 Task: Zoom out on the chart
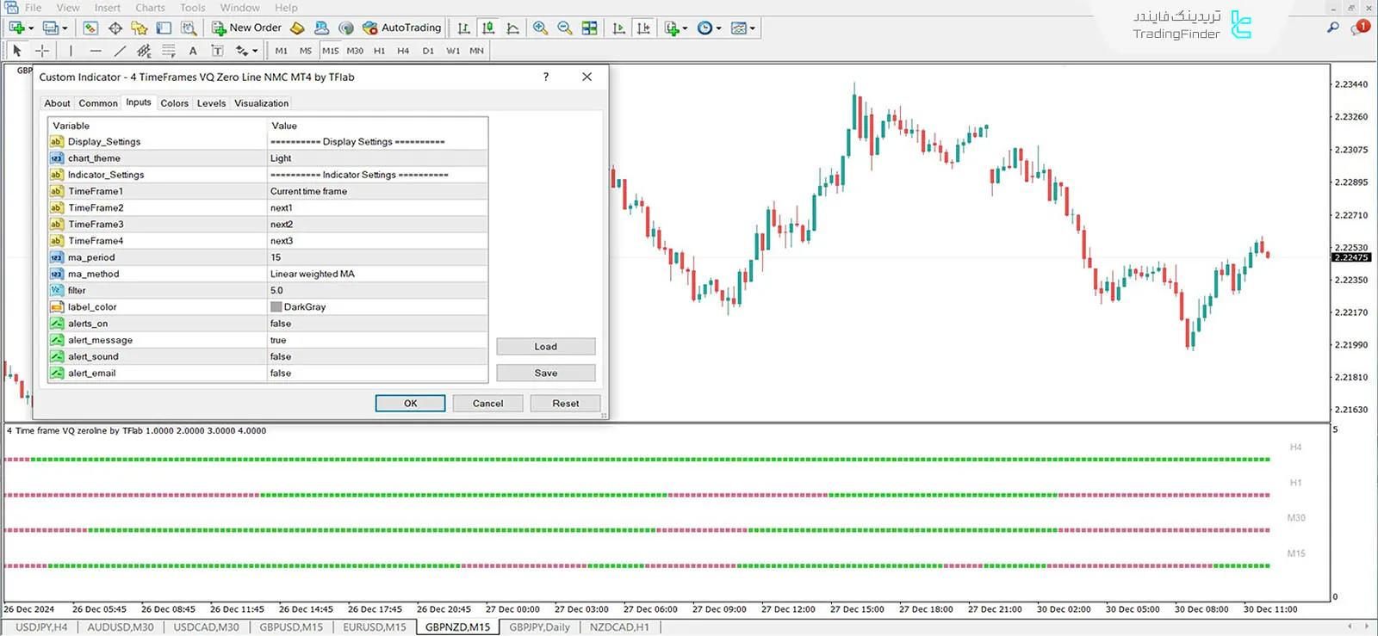pos(565,28)
